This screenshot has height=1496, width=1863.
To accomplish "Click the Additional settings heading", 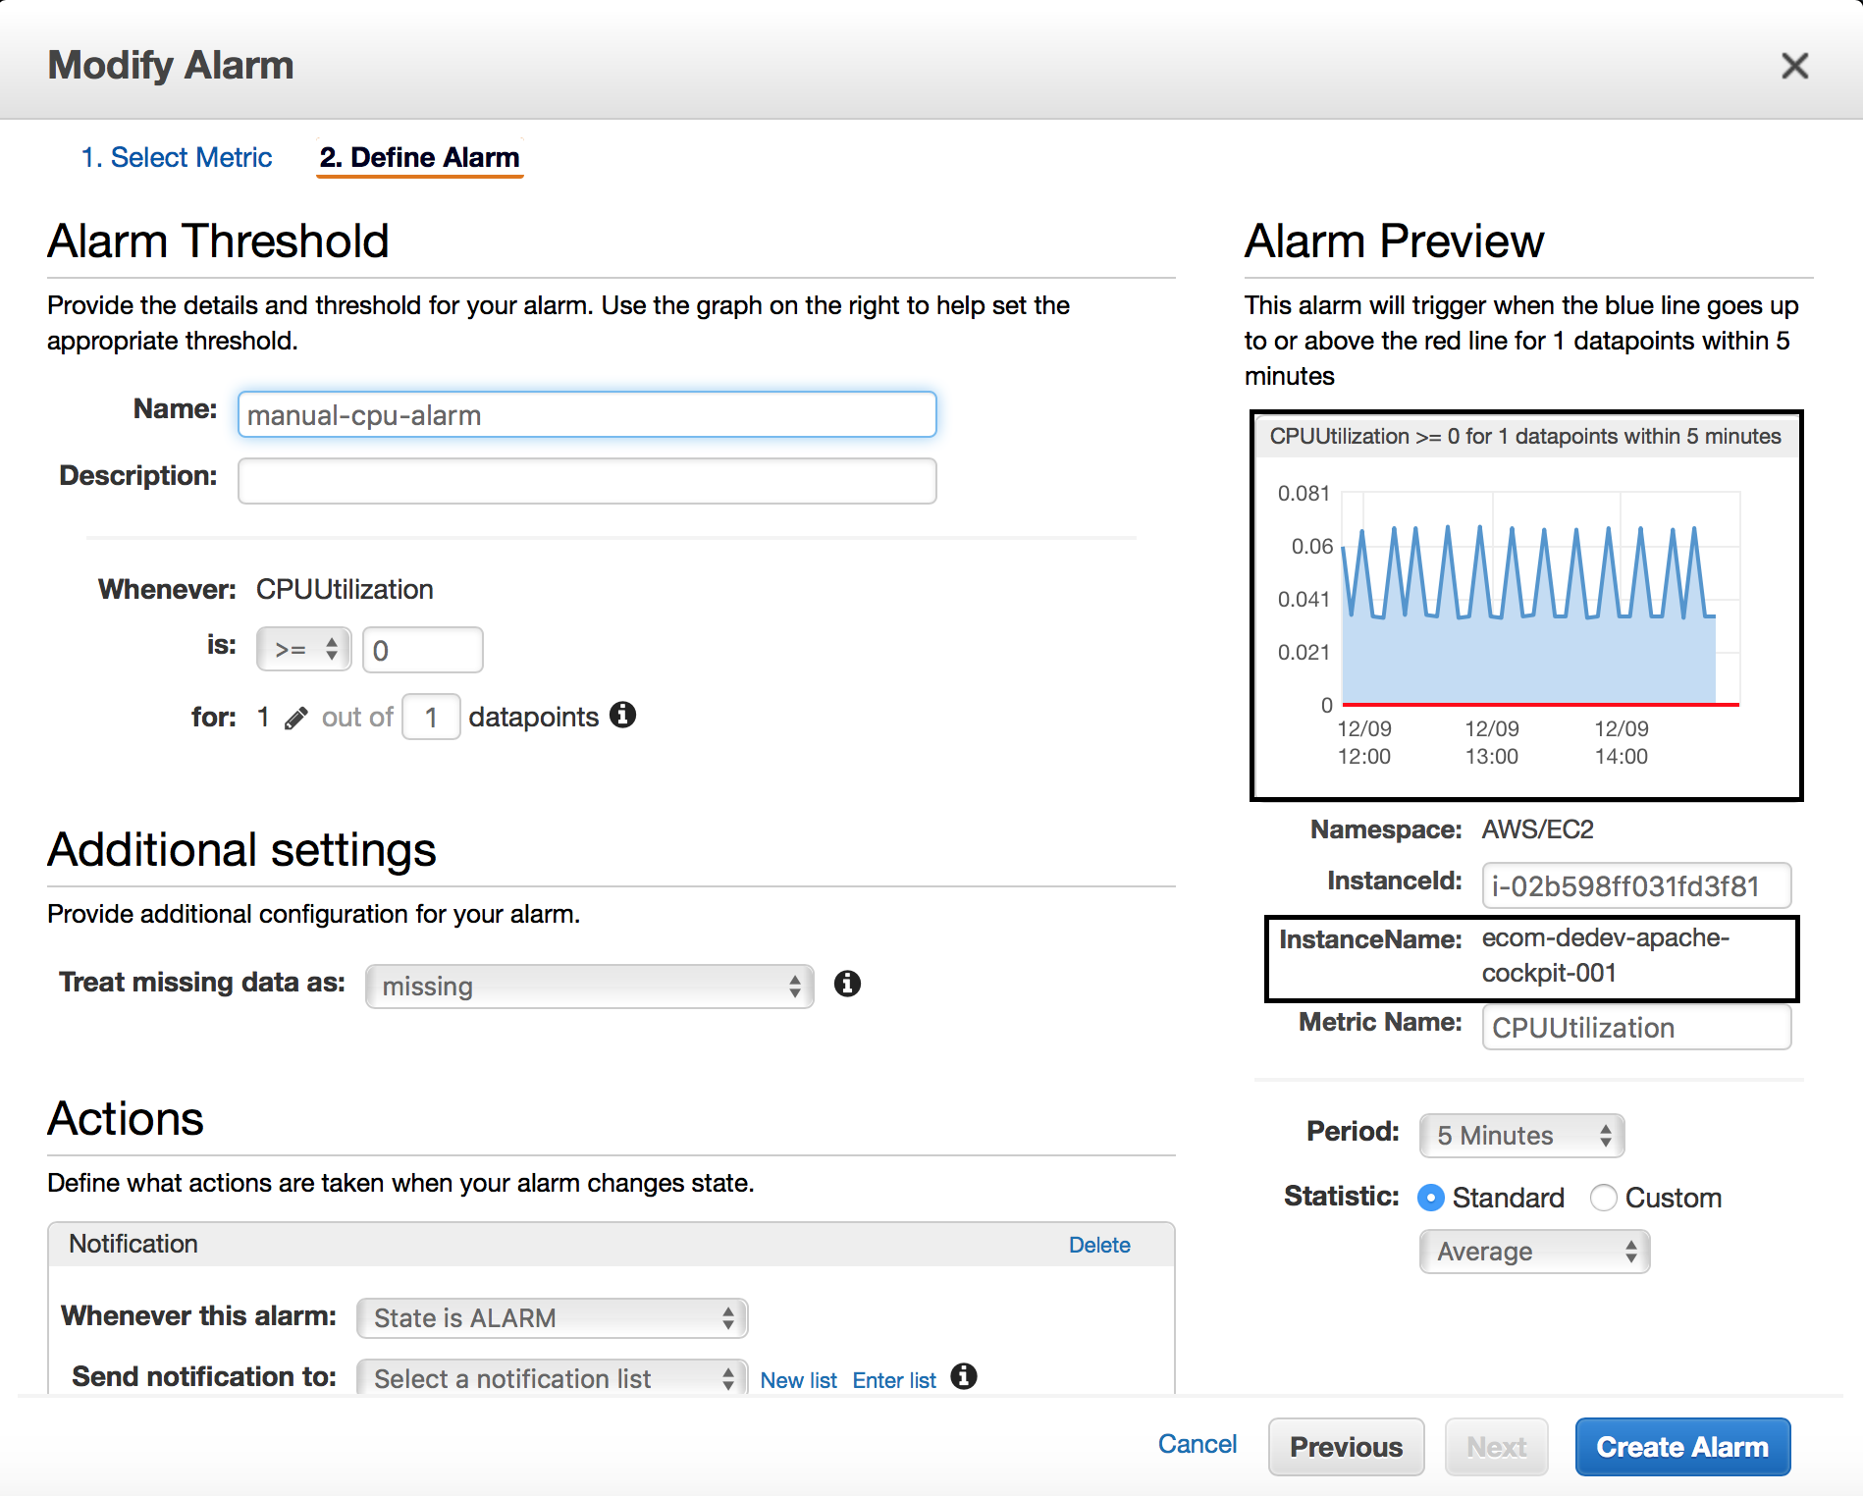I will click(x=241, y=849).
